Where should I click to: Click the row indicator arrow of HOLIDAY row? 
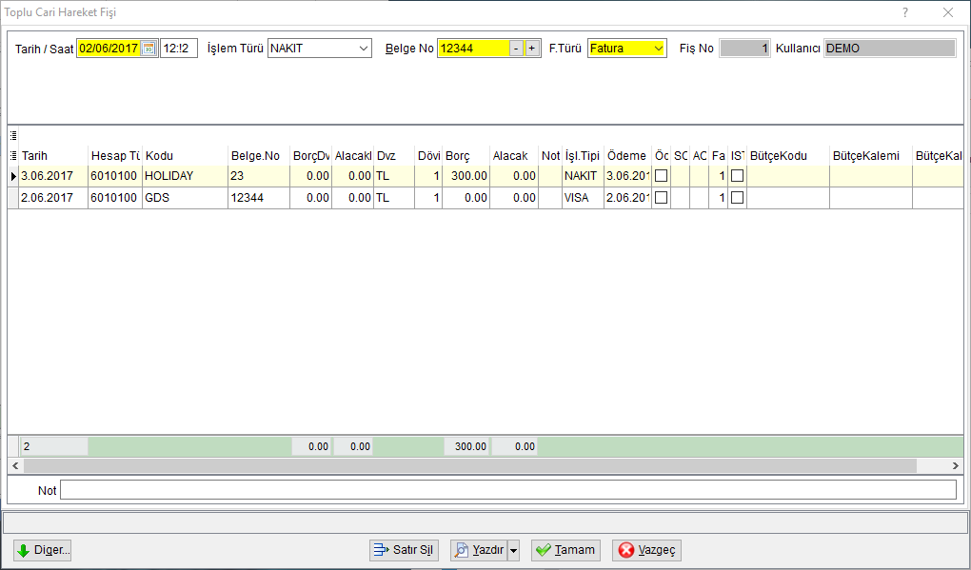pyautogui.click(x=13, y=176)
